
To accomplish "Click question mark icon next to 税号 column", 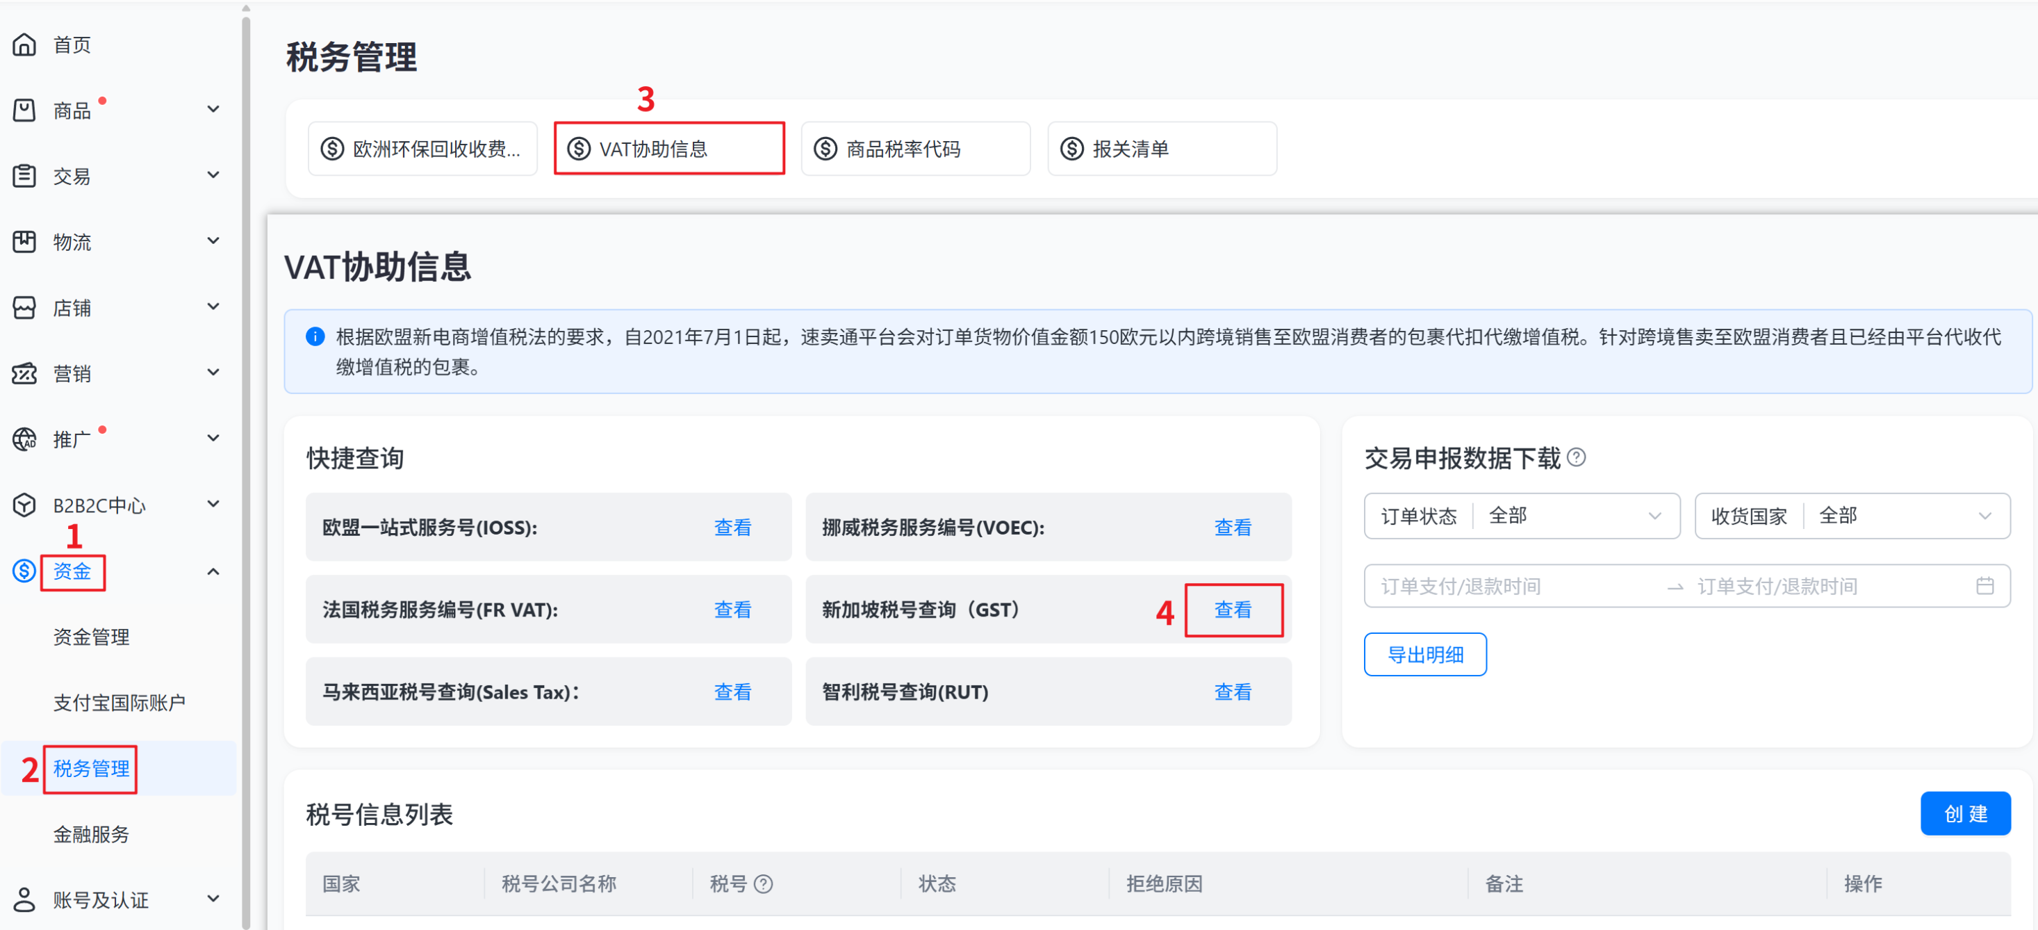I will point(763,883).
